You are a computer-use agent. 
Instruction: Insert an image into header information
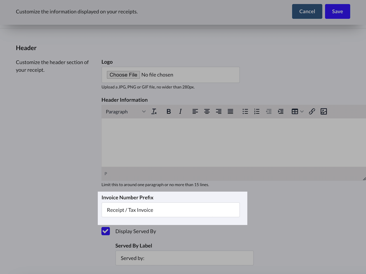coord(324,112)
